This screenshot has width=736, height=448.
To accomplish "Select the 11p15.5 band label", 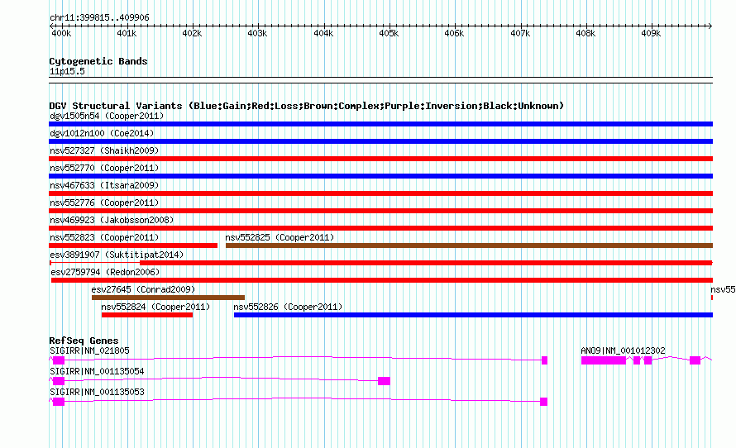I will tap(67, 72).
